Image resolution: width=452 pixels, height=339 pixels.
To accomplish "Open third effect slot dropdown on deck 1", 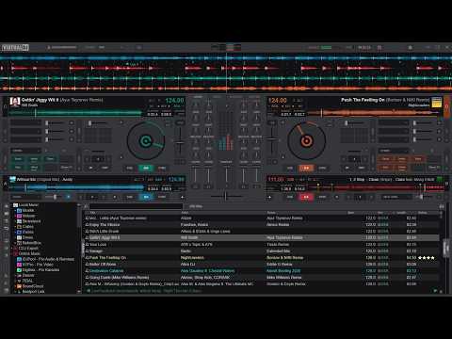I will (26, 139).
